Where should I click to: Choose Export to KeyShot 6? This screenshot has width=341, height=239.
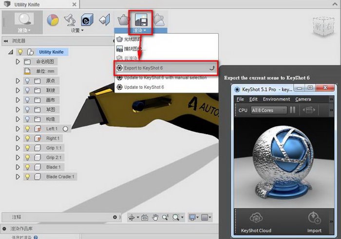coord(166,68)
